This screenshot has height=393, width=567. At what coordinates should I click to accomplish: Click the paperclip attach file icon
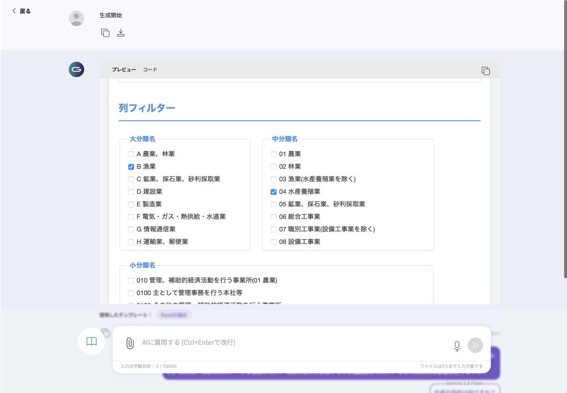[130, 343]
